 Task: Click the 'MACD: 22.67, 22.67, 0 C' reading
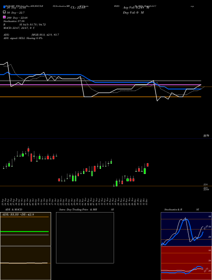tap(19, 28)
